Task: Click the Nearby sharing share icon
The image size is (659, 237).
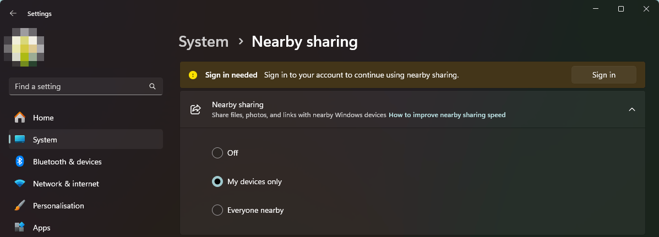Action: click(195, 109)
